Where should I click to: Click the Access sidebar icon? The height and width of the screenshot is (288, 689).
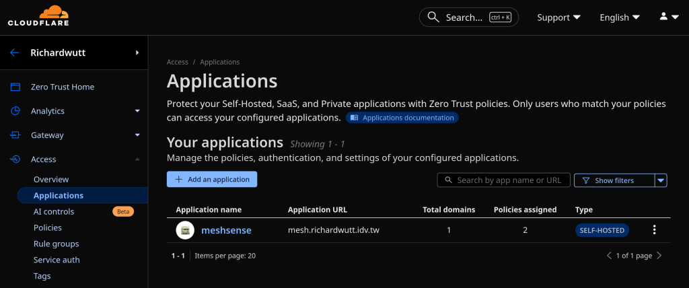(x=15, y=159)
